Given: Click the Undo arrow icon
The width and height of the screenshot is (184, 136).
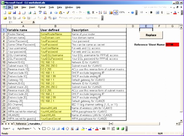Looking at the screenshot, I should click(x=73, y=12).
